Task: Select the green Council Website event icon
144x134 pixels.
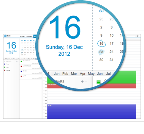Action: pyautogui.click(x=21, y=61)
